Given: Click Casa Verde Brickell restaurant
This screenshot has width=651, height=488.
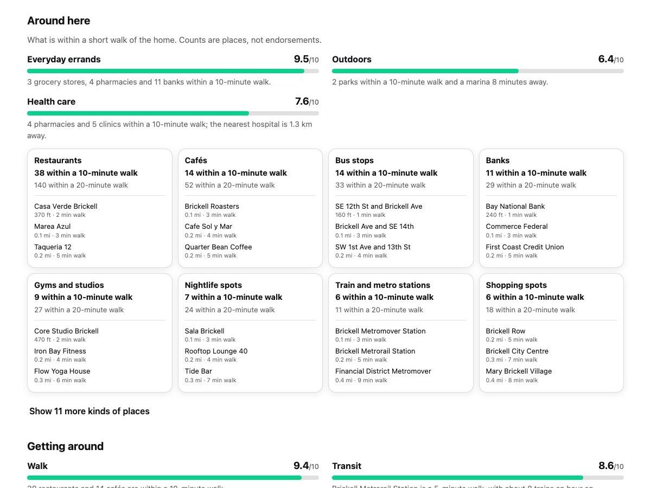Looking at the screenshot, I should pos(66,206).
